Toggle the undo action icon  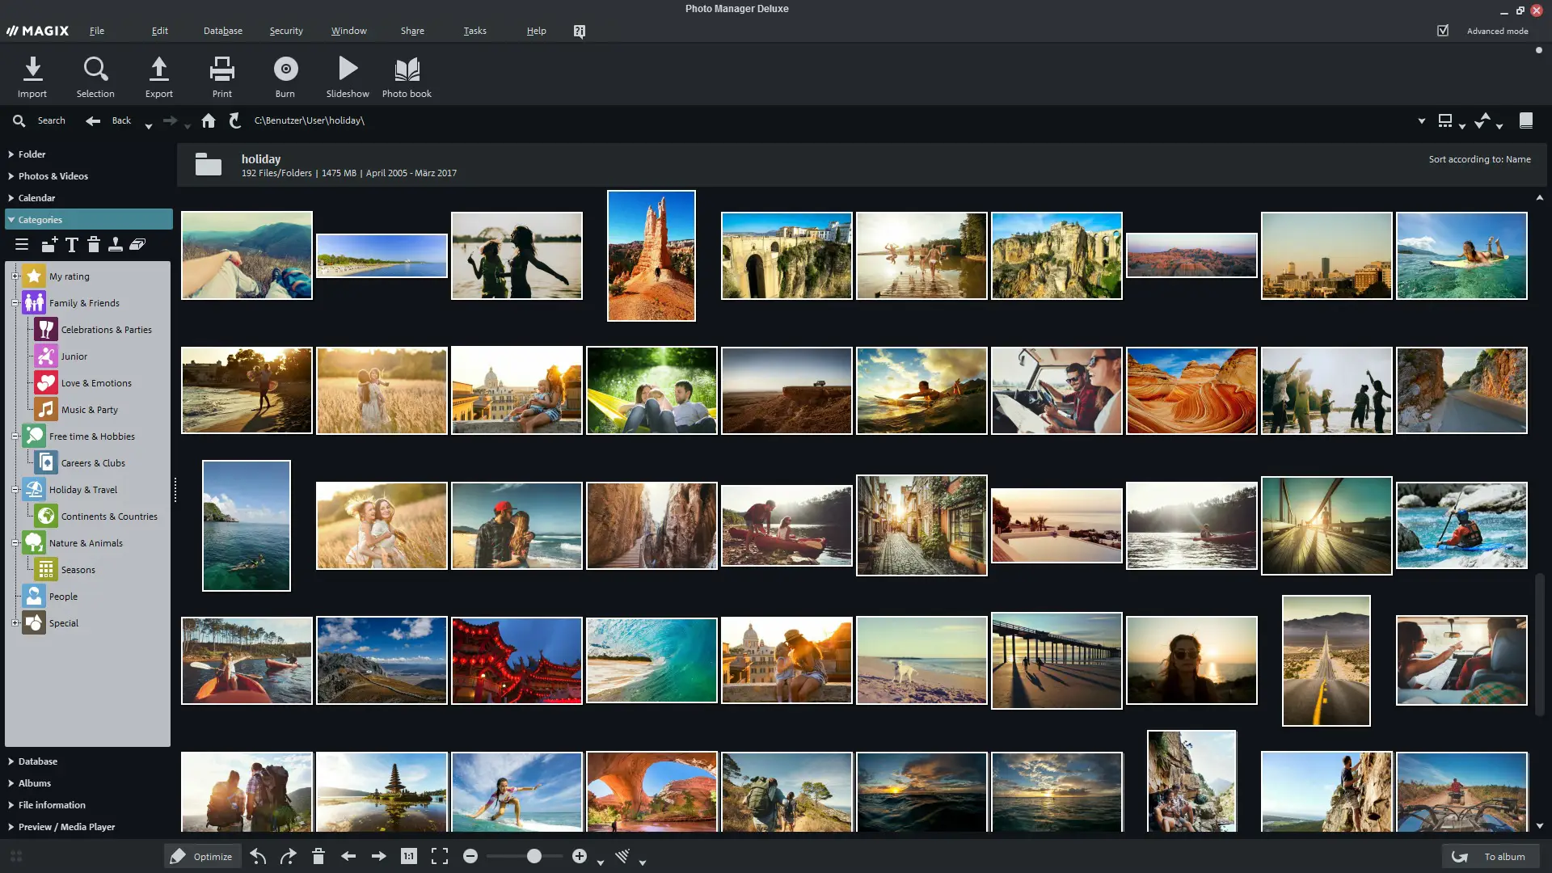258,855
